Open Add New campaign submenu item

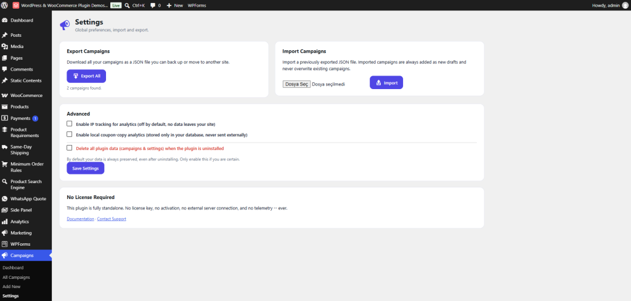click(x=11, y=286)
